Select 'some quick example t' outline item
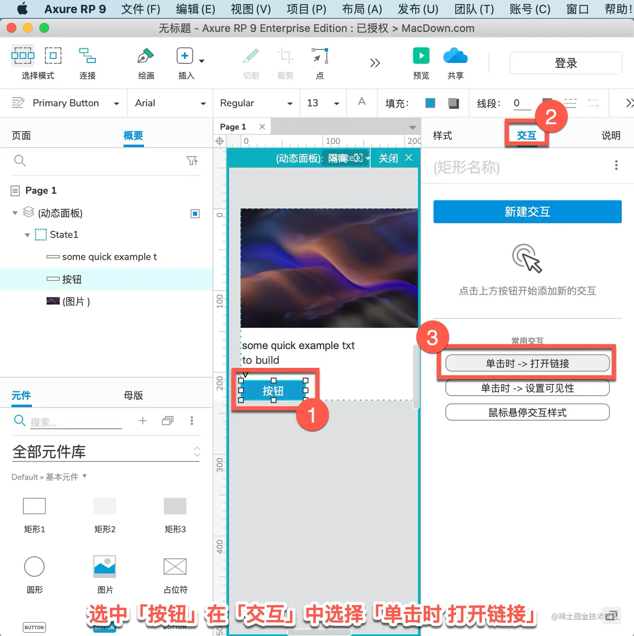 109,257
